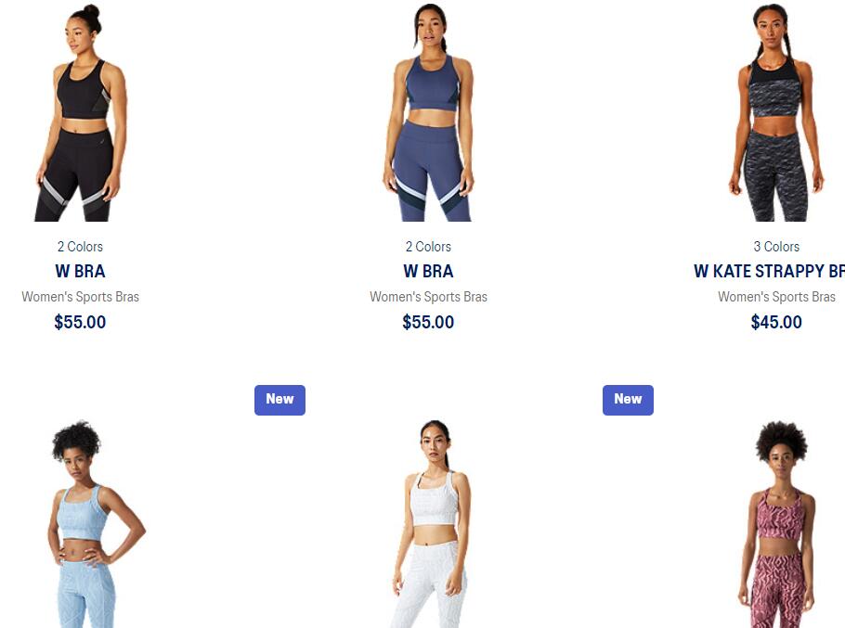Screen dimensions: 845x628
Task: Open the W Kate Strappy Bra camo image
Action: point(776,112)
